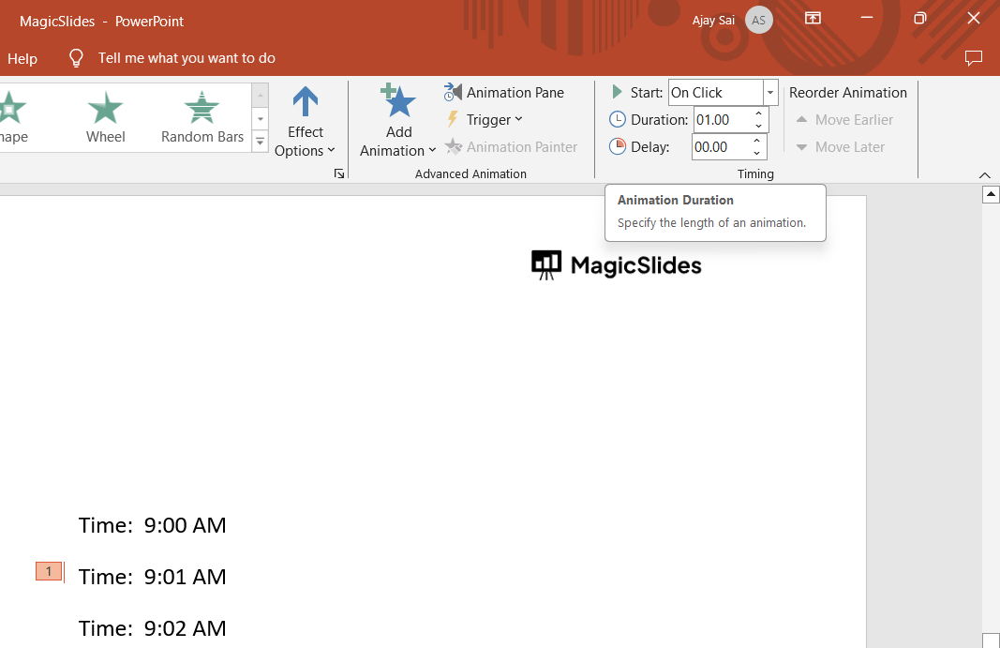Image resolution: width=1000 pixels, height=648 pixels.
Task: Move up one row in the animation gallery
Action: (x=261, y=96)
